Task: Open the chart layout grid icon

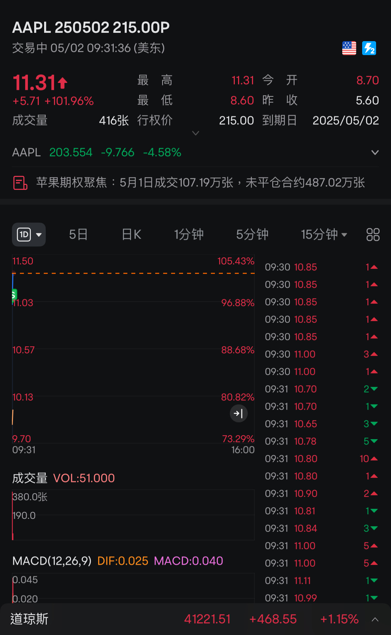Action: click(373, 235)
